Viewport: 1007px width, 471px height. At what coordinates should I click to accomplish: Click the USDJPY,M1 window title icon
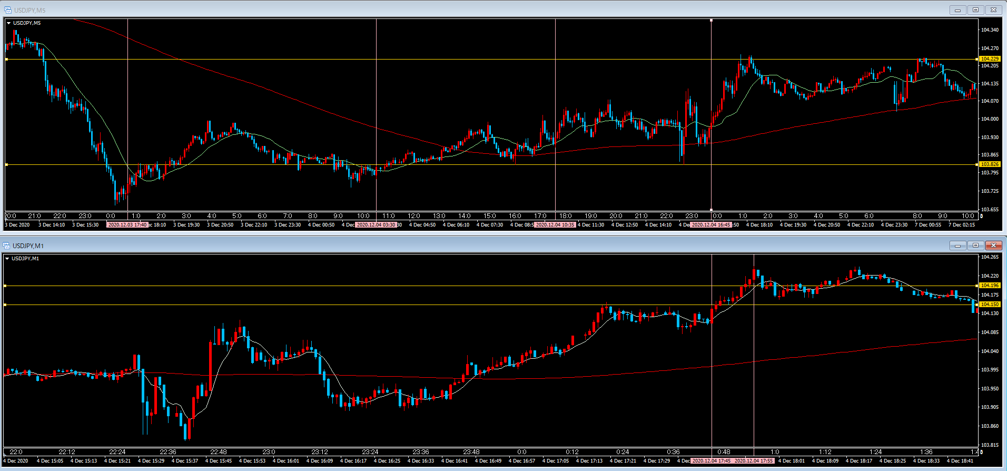(x=6, y=246)
